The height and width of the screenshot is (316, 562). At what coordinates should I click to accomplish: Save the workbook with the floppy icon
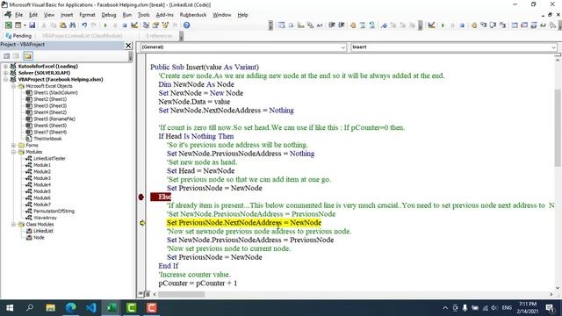[32, 25]
